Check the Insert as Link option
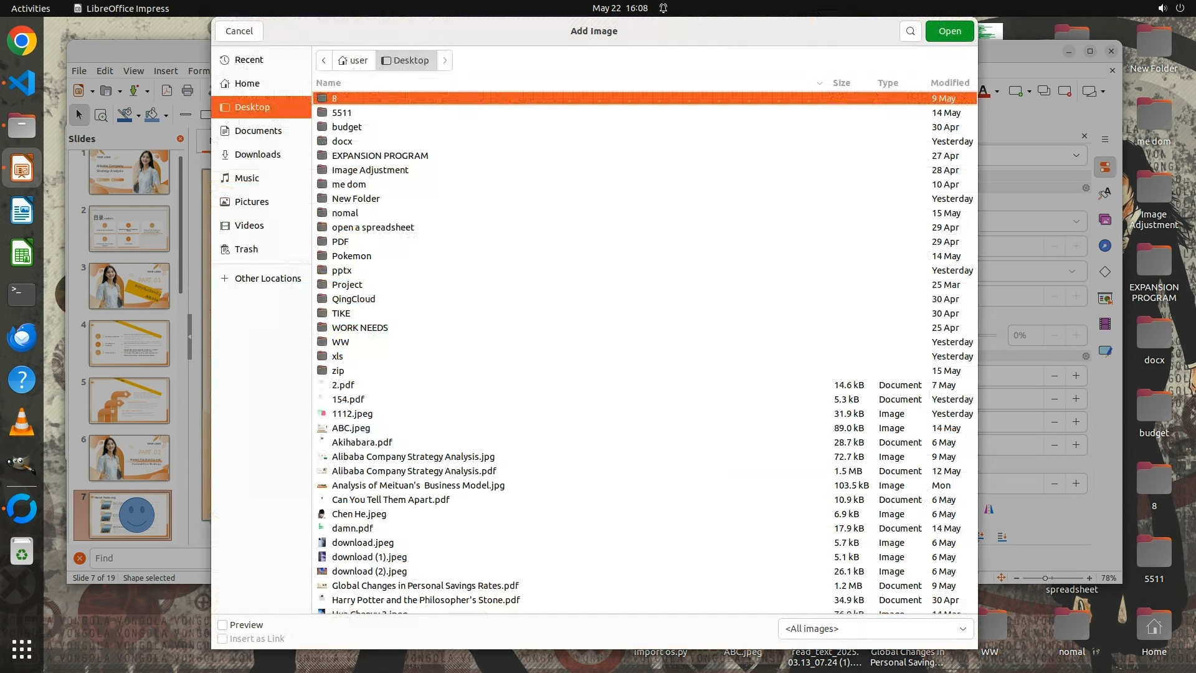Screen dimensions: 1196x673 (222, 639)
